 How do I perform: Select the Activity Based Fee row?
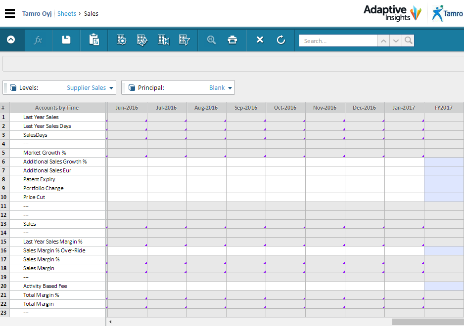point(45,286)
